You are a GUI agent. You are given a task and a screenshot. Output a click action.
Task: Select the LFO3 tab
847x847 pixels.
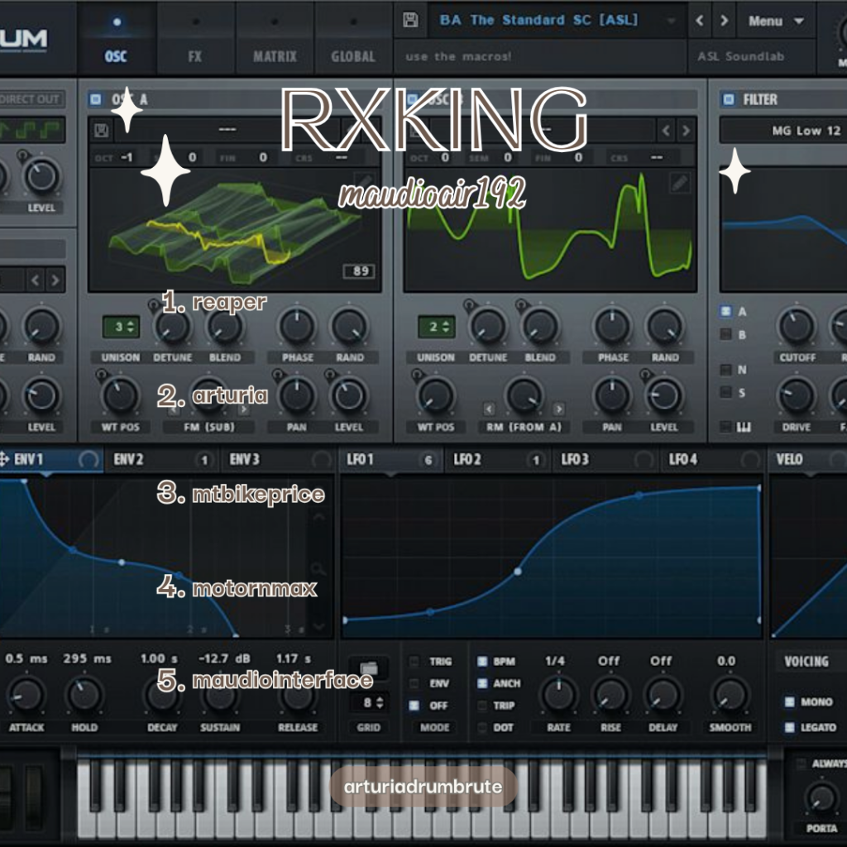606,459
